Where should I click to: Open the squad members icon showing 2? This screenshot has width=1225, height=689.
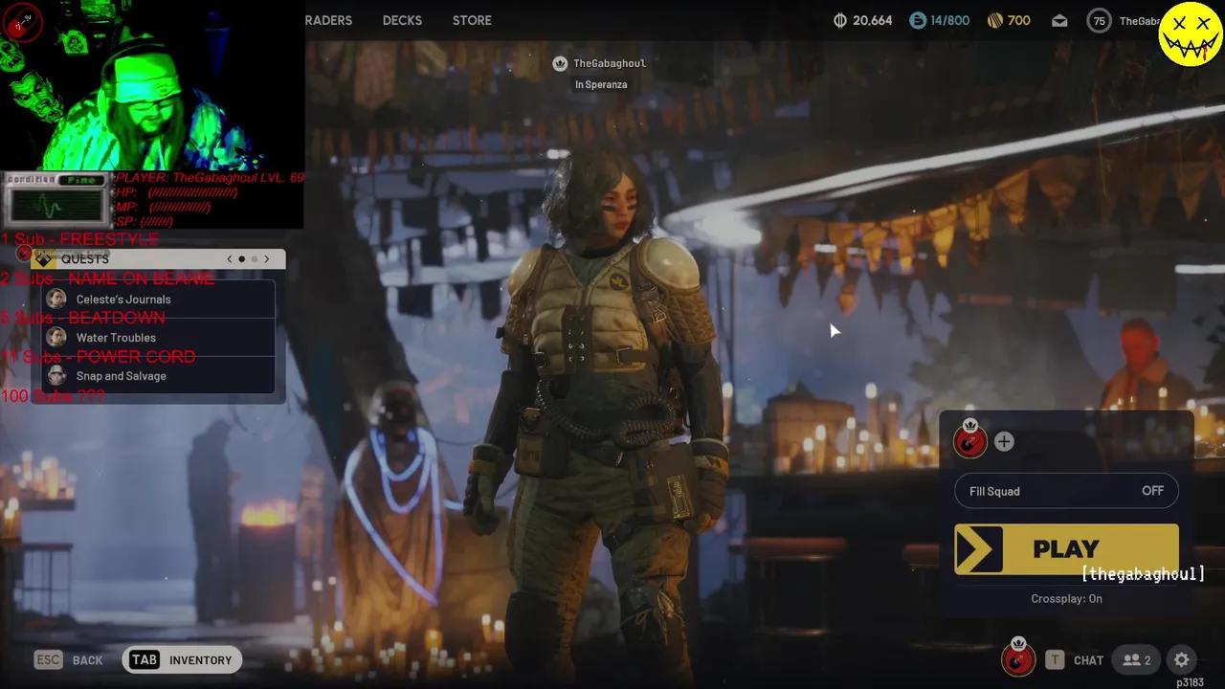(x=1137, y=659)
